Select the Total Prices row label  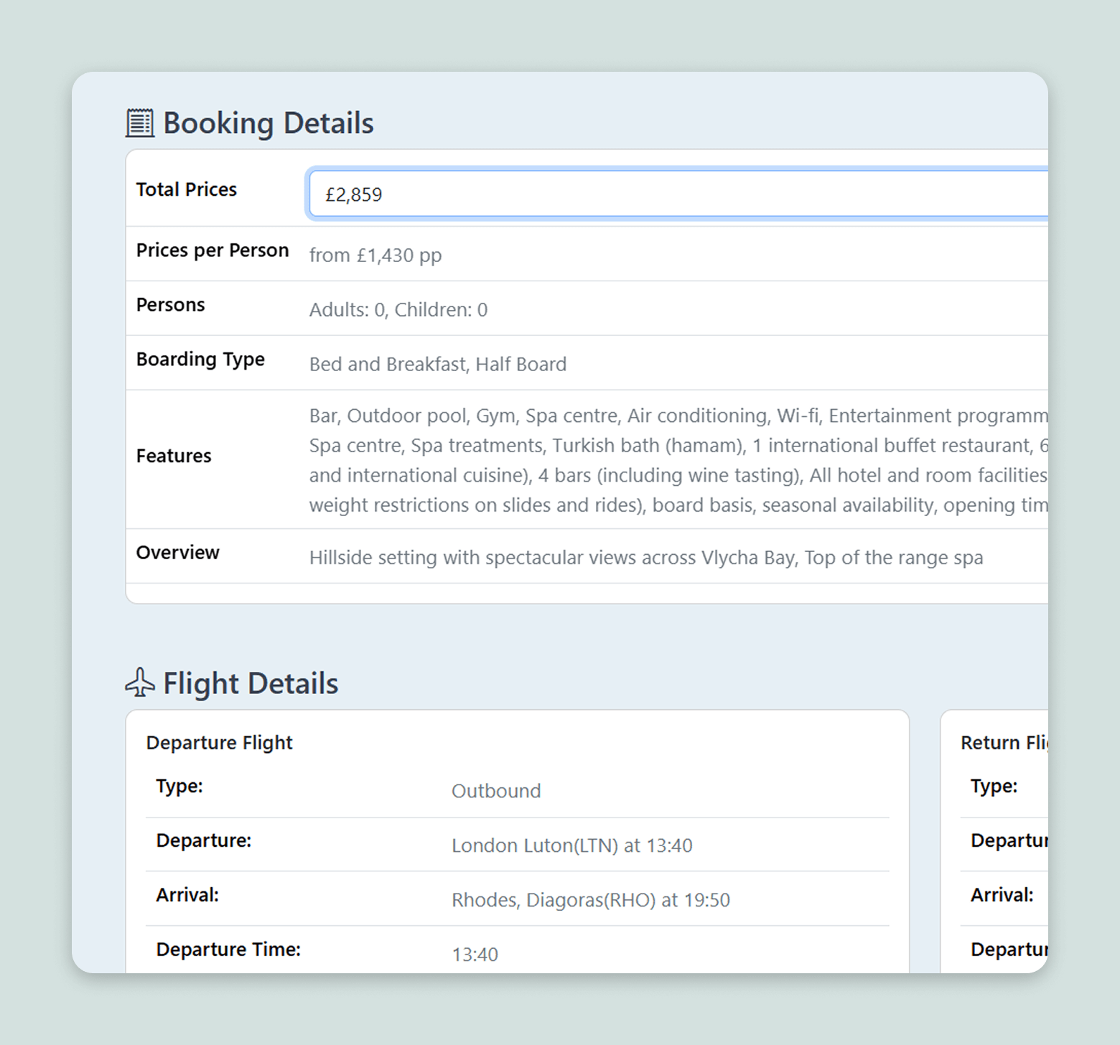(187, 189)
